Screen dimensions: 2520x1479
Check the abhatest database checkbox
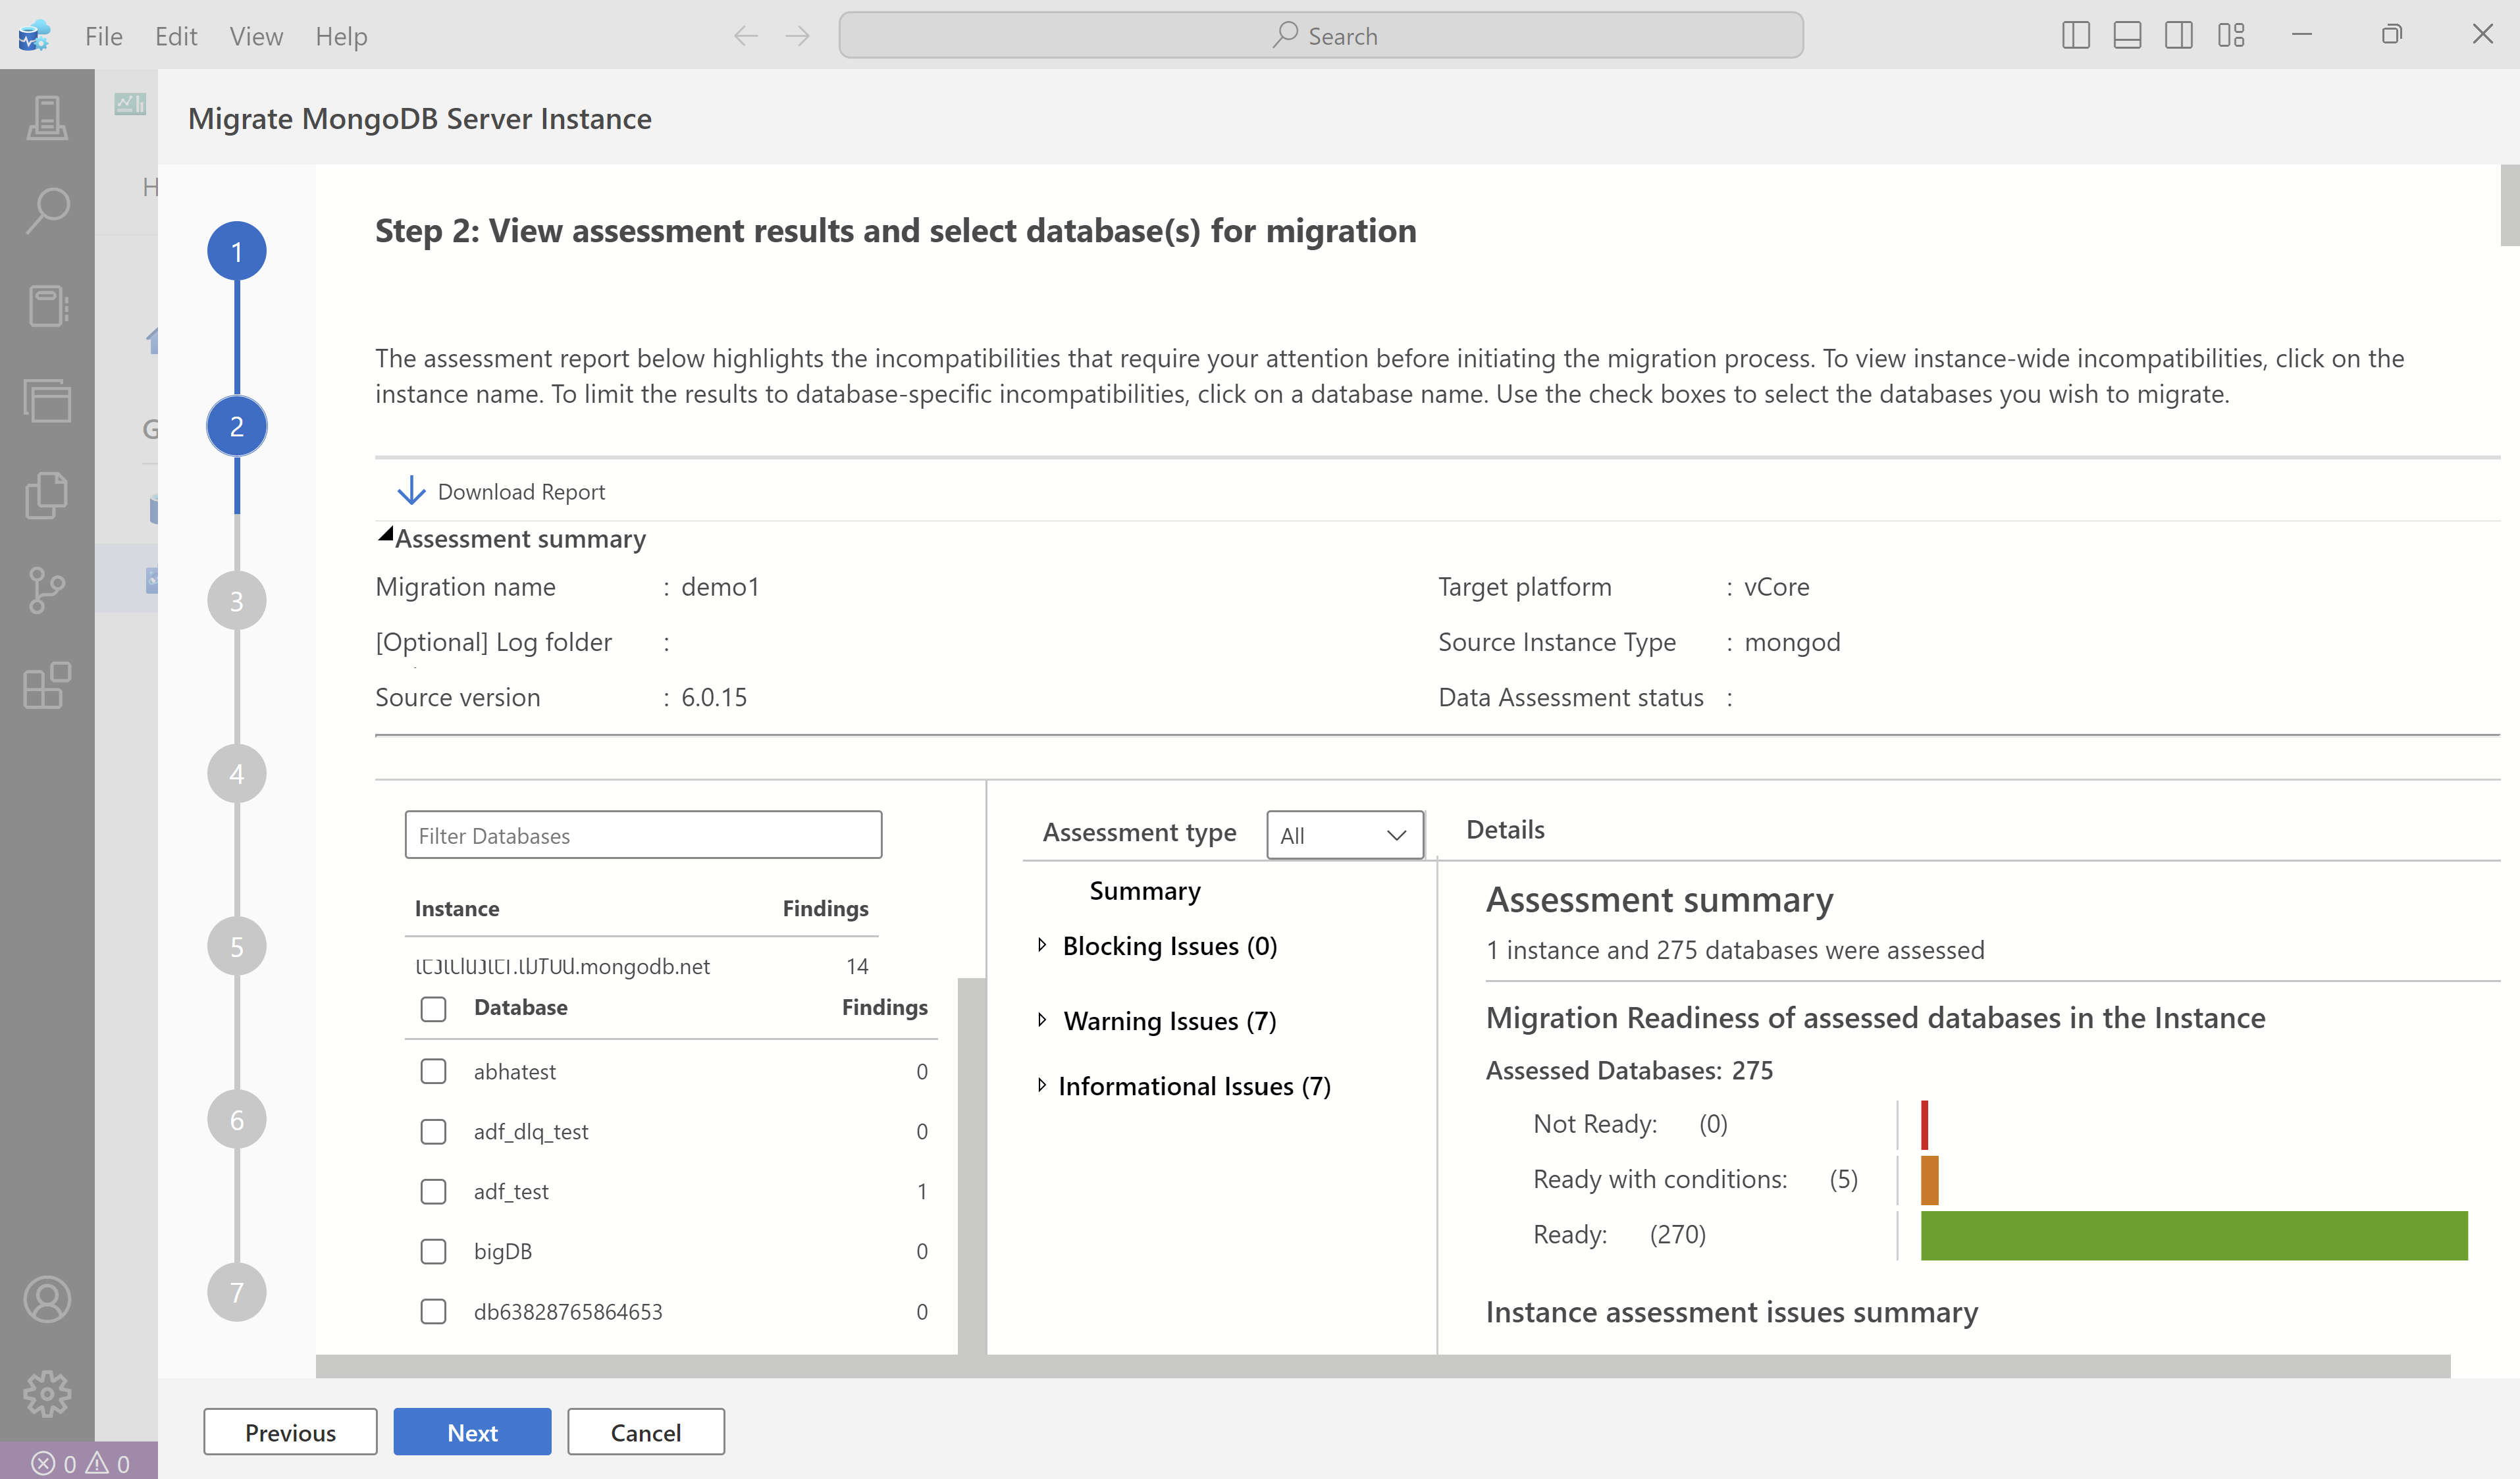click(433, 1071)
